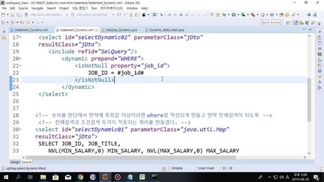Click the Save All toolbar icon
The height and width of the screenshot is (182, 324).
18,15
